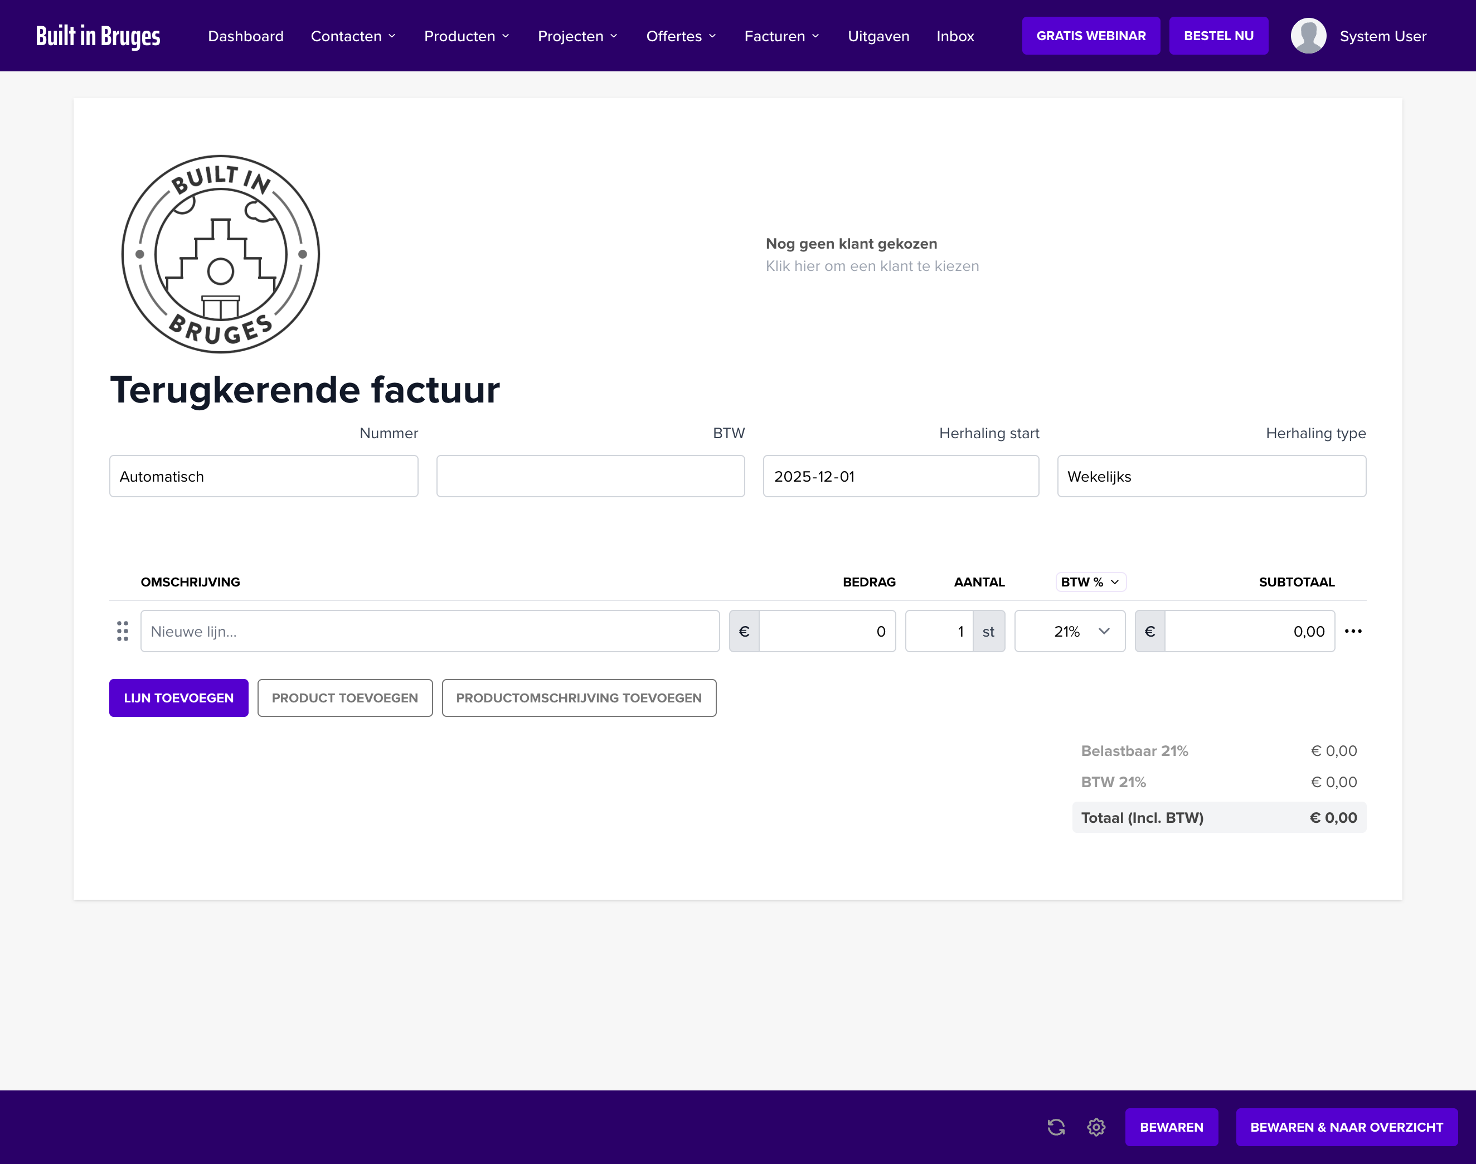The image size is (1476, 1164).
Task: Click the euro symbol beside the Bedrag field
Action: coord(744,631)
